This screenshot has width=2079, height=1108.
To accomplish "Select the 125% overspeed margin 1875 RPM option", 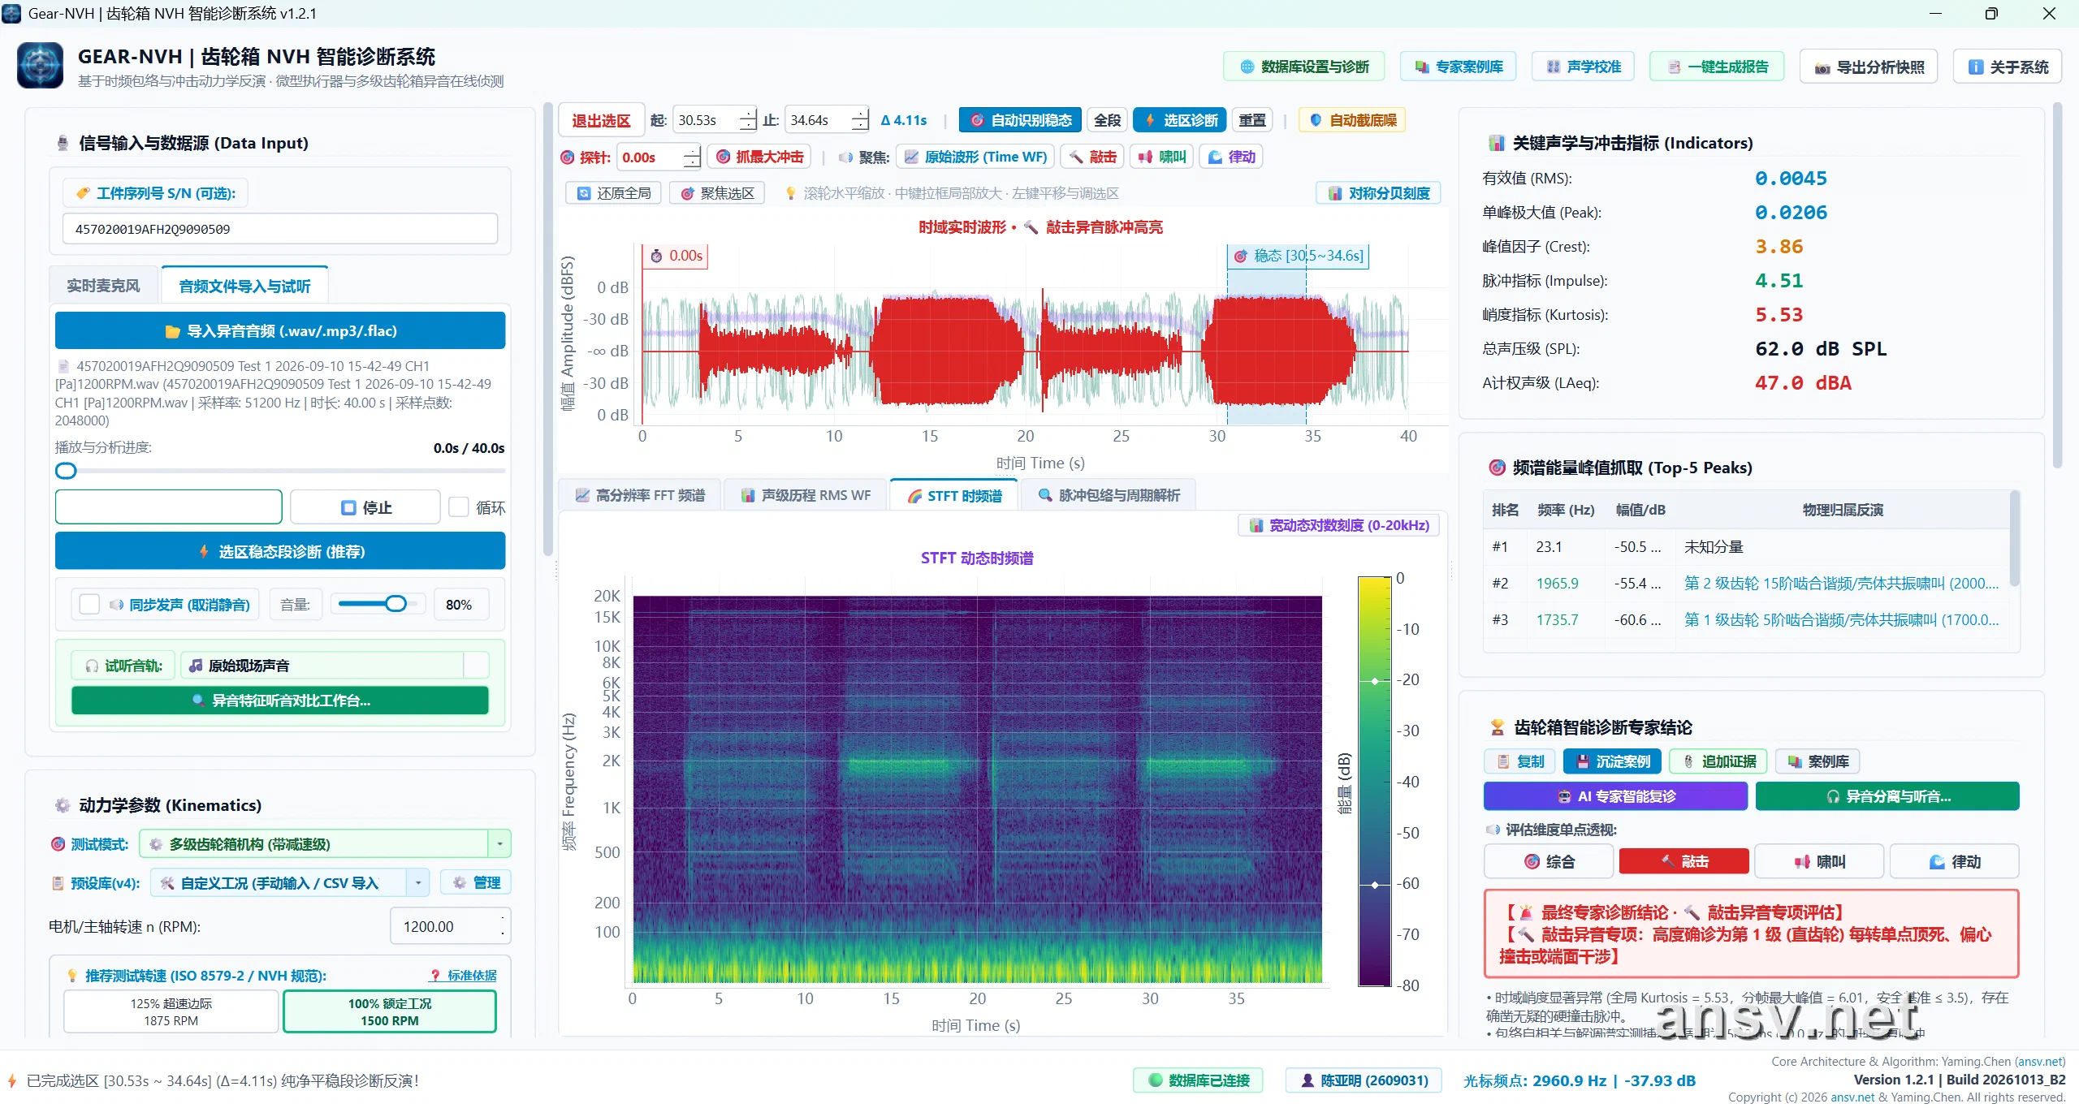I will click(171, 1011).
